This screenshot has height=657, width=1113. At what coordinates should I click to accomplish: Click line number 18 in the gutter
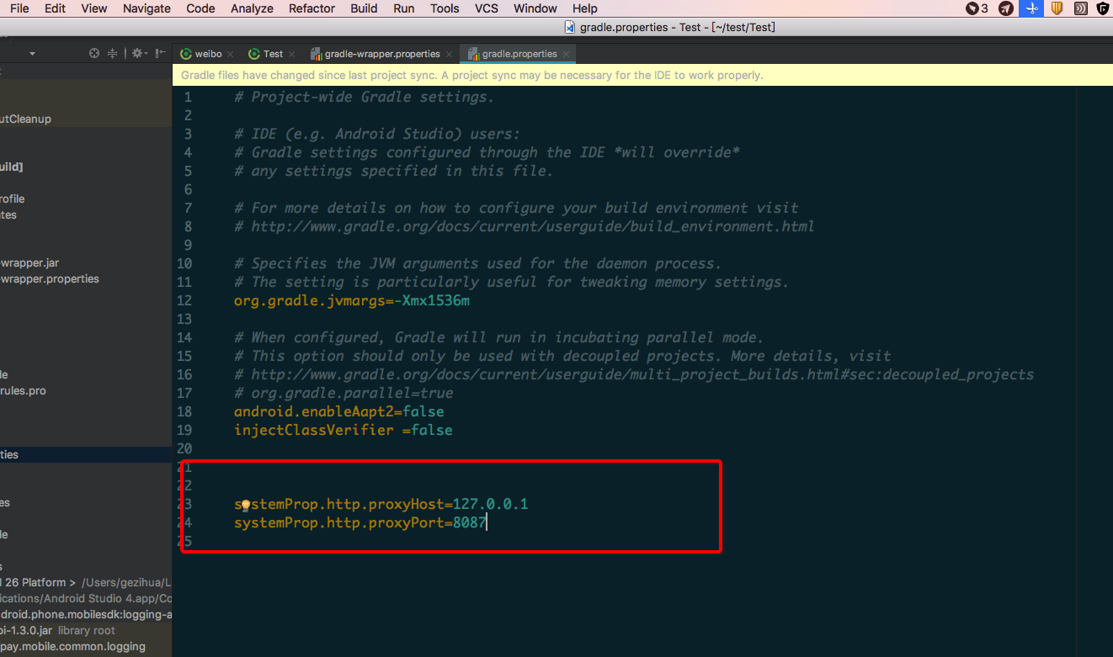click(x=184, y=411)
